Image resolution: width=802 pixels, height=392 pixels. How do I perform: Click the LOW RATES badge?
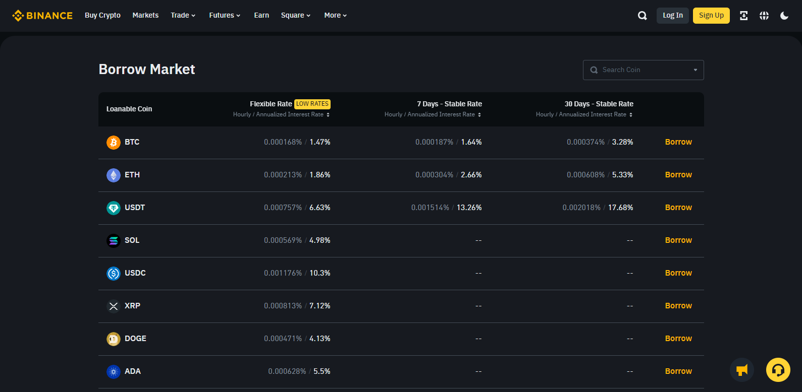point(312,104)
